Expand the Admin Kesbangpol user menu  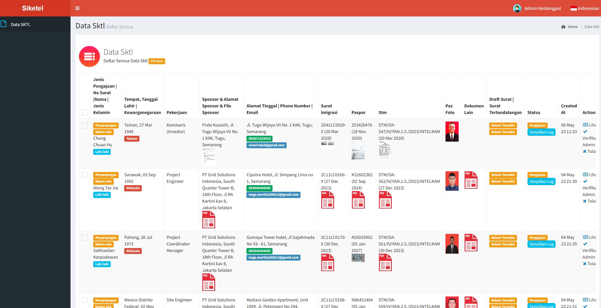click(542, 9)
